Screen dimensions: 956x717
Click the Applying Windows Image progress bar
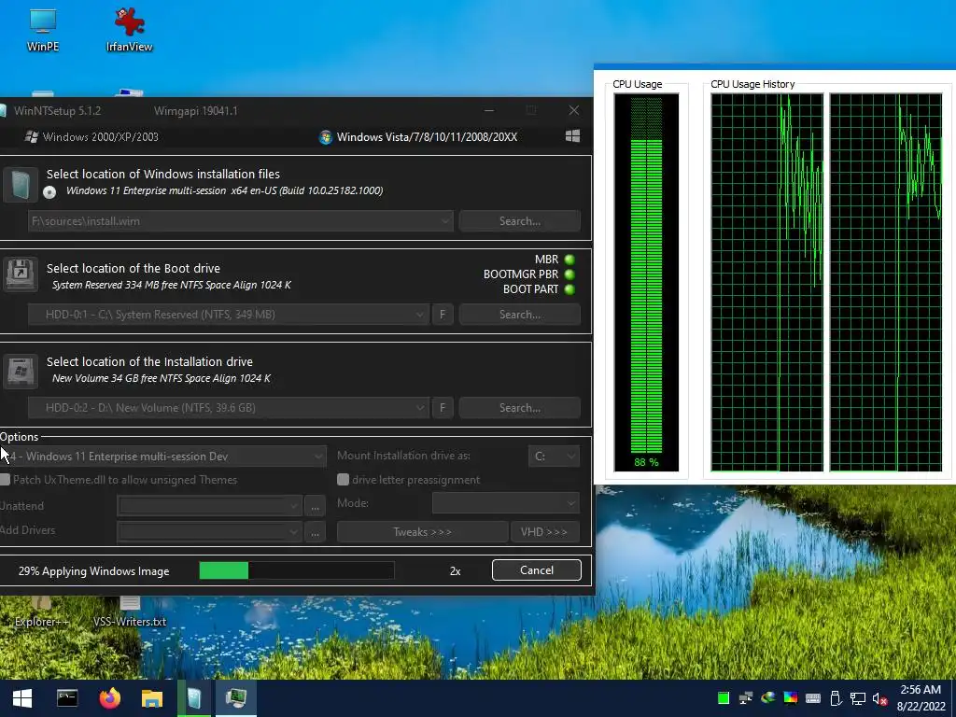pyautogui.click(x=297, y=570)
